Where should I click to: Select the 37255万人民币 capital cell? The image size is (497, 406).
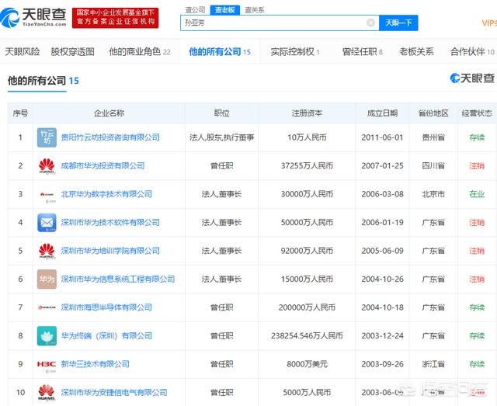point(307,166)
